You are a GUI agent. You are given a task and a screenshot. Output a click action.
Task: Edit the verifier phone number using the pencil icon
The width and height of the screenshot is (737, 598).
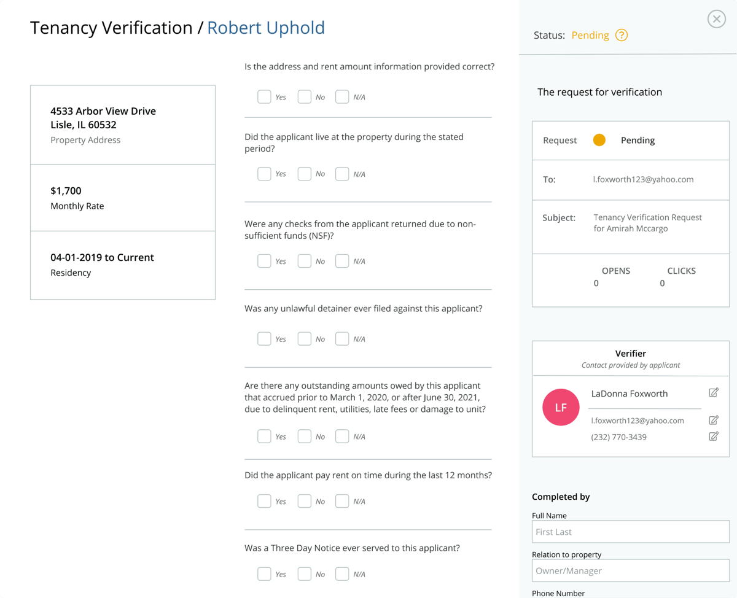(x=714, y=436)
